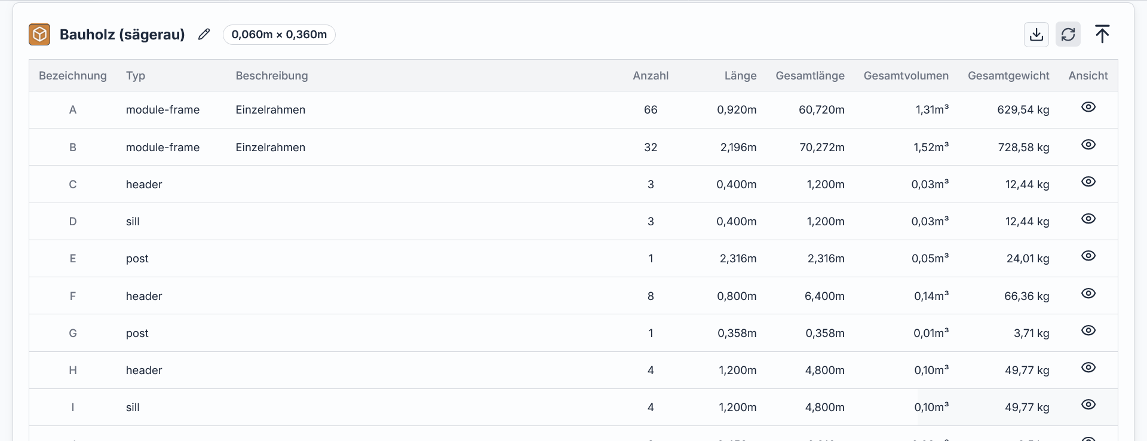Refresh the Bauholz table data
Image resolution: width=1147 pixels, height=441 pixels.
[x=1068, y=34]
